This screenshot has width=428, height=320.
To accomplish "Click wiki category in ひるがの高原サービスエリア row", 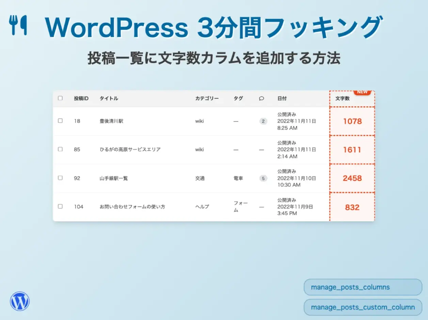I will coord(200,149).
